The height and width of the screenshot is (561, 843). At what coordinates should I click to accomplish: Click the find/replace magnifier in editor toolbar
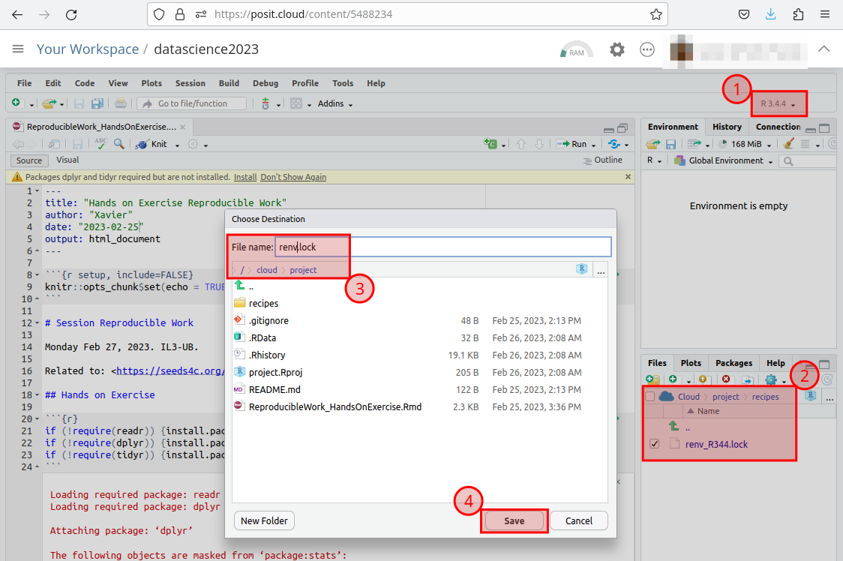point(118,143)
